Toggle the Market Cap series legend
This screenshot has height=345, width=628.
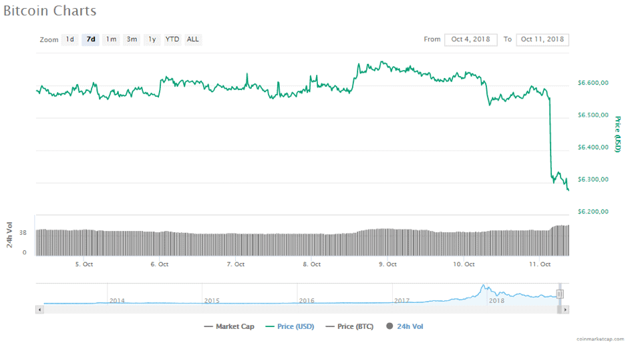point(229,326)
